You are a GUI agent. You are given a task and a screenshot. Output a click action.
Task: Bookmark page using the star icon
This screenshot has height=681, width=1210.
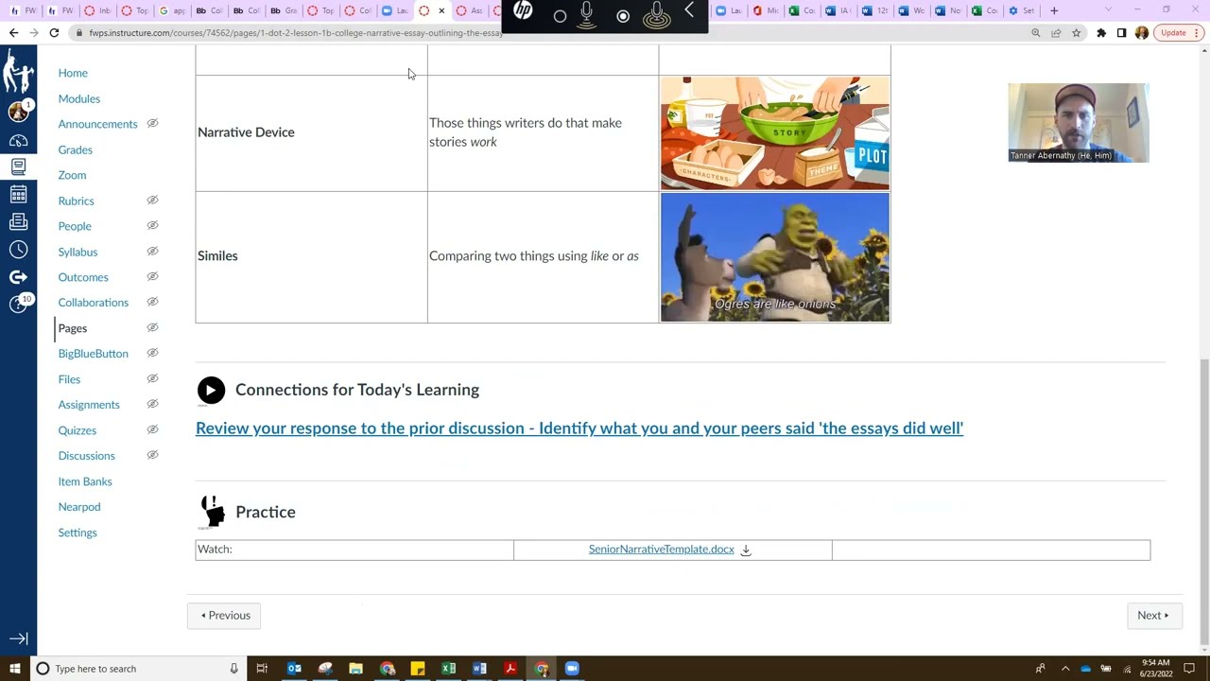(1076, 33)
